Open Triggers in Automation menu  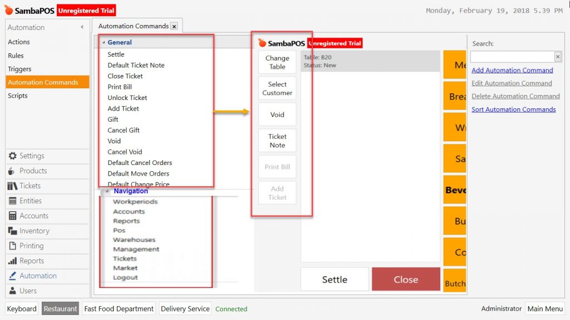tap(19, 69)
